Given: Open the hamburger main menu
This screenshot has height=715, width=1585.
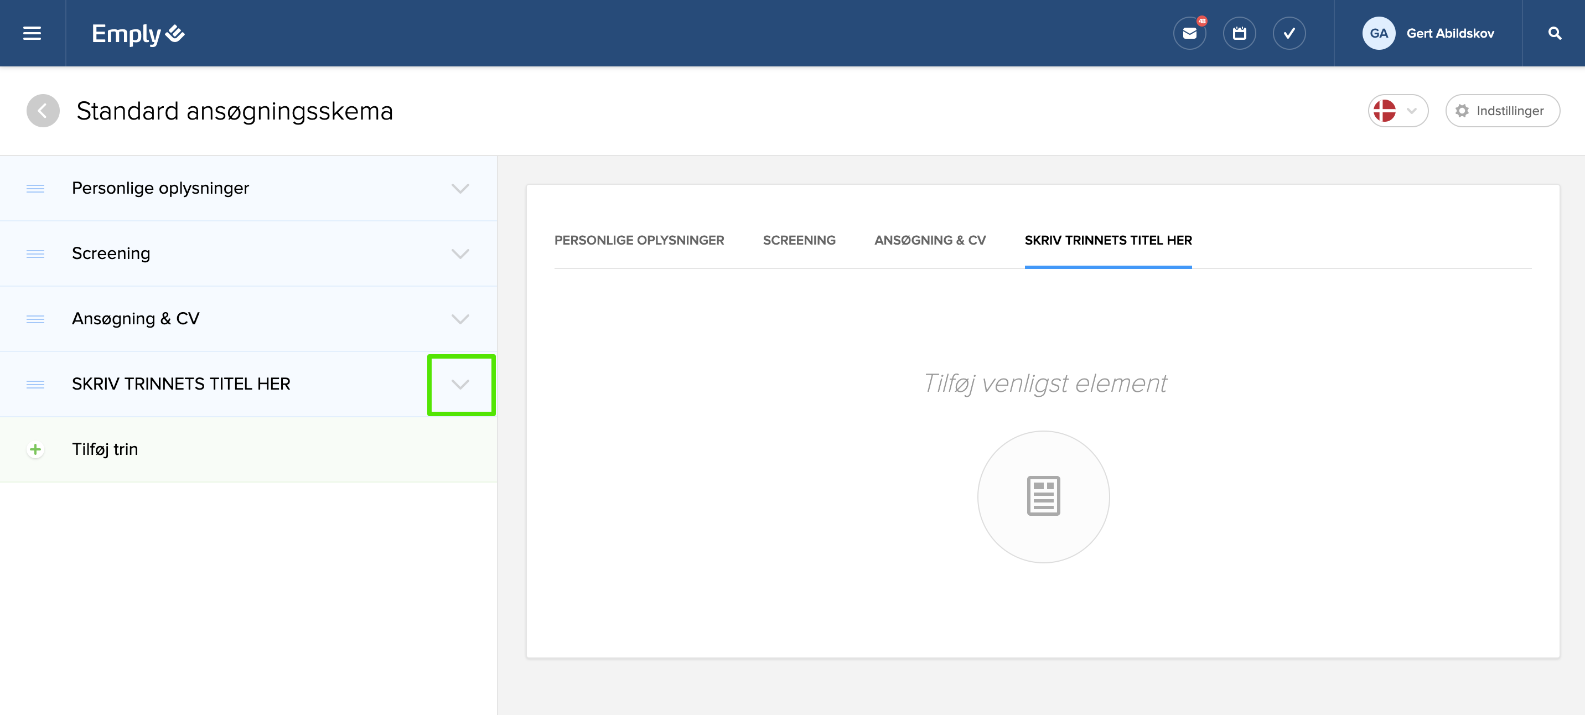Looking at the screenshot, I should (x=32, y=33).
